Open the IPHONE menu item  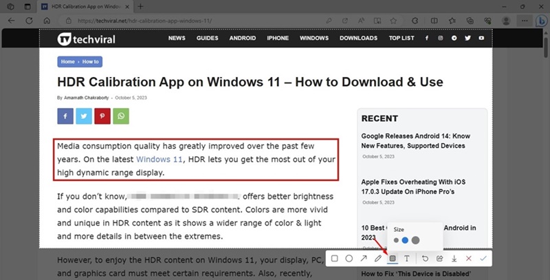(x=278, y=38)
